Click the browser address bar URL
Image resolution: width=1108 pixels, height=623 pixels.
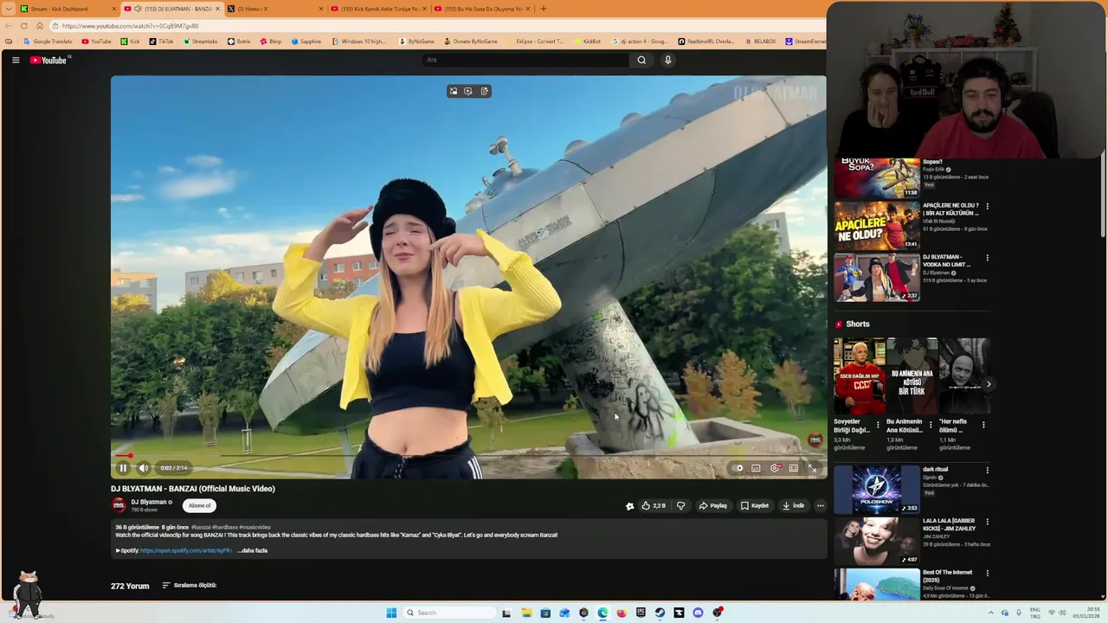click(130, 26)
